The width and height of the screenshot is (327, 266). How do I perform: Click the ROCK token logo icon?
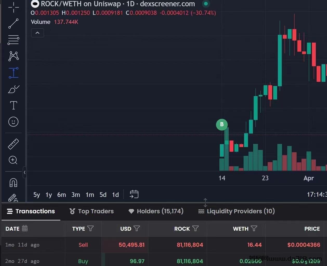[x=35, y=4]
